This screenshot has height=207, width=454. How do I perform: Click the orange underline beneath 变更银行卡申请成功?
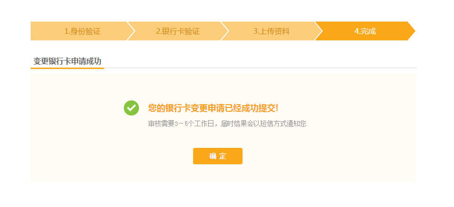pyautogui.click(x=67, y=69)
